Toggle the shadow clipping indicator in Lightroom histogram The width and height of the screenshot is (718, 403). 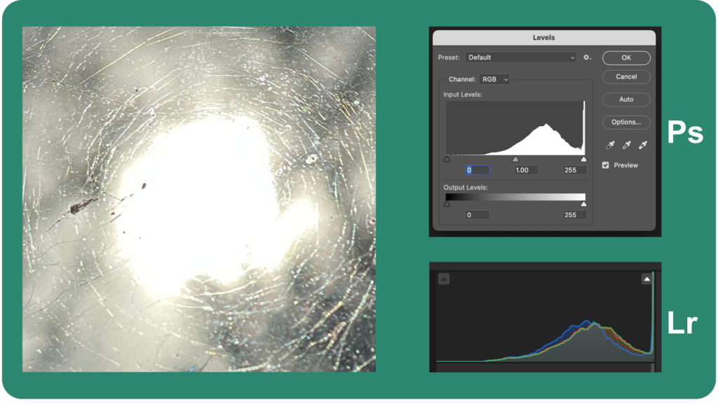point(444,279)
